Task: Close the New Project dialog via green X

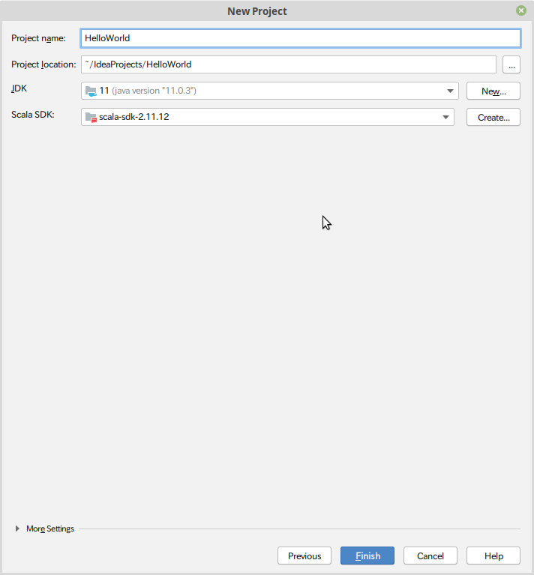Action: 520,10
